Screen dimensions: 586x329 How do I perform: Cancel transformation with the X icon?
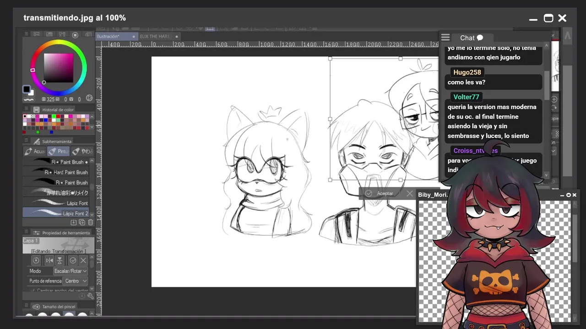tap(83, 260)
